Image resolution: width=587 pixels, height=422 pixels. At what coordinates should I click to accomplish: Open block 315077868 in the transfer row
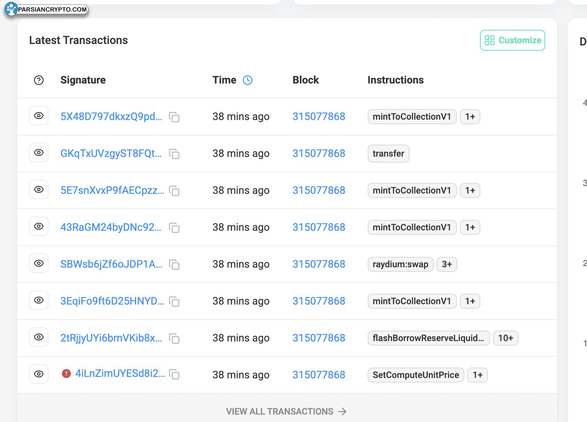[x=319, y=153]
